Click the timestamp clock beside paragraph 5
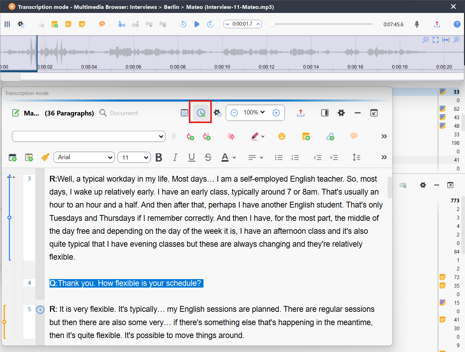This screenshot has width=465, height=352. pos(40,310)
